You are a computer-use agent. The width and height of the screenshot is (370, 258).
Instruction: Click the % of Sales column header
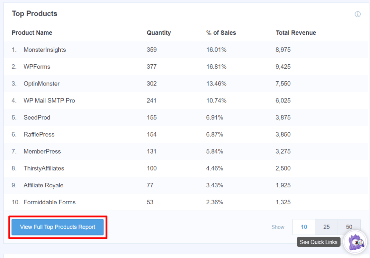(x=221, y=32)
